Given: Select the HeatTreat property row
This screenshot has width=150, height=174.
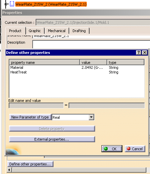Looking at the screenshot, I should 77,72.
